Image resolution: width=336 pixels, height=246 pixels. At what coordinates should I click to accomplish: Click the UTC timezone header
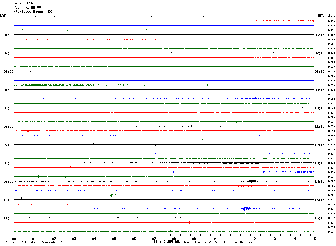321,16
